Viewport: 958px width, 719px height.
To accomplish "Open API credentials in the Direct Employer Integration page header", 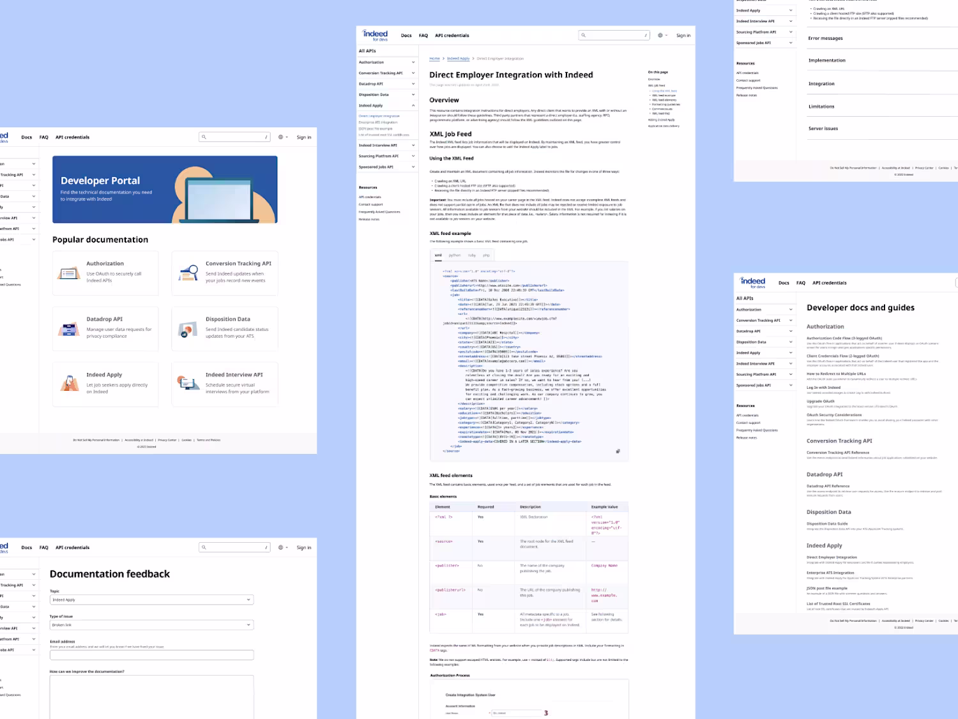I will pyautogui.click(x=452, y=36).
